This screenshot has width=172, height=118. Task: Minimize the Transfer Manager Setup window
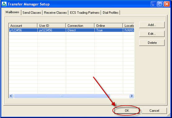(x=153, y=4)
